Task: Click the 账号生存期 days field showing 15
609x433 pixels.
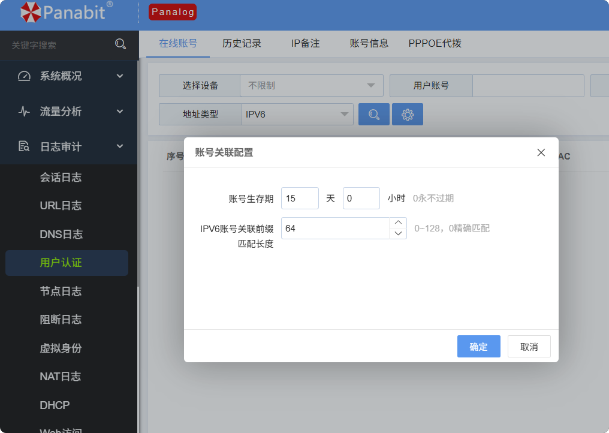Action: click(300, 199)
